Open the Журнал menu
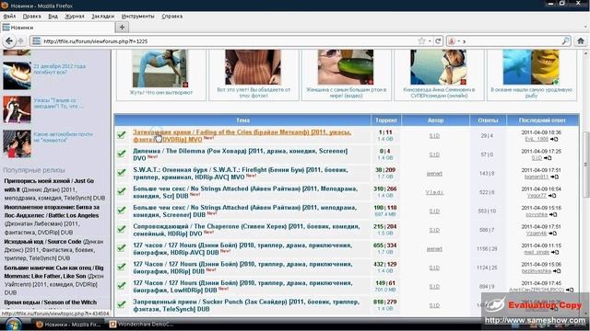This screenshot has height=331, width=590. [74, 17]
